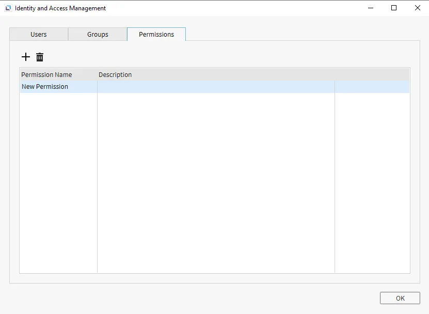Screen dimensions: 429x314
Task: Select the Permissions tab
Action: click(x=156, y=35)
